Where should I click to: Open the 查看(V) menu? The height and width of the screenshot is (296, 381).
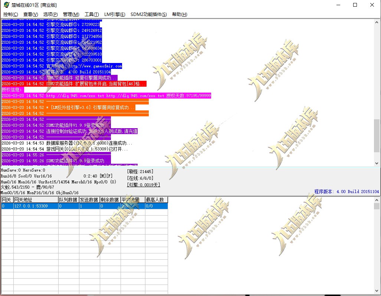31,14
